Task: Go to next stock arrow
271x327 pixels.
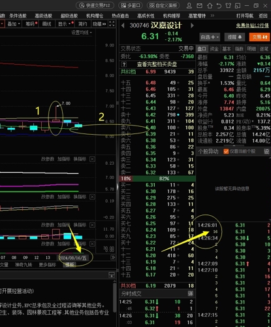Action: (x=192, y=26)
